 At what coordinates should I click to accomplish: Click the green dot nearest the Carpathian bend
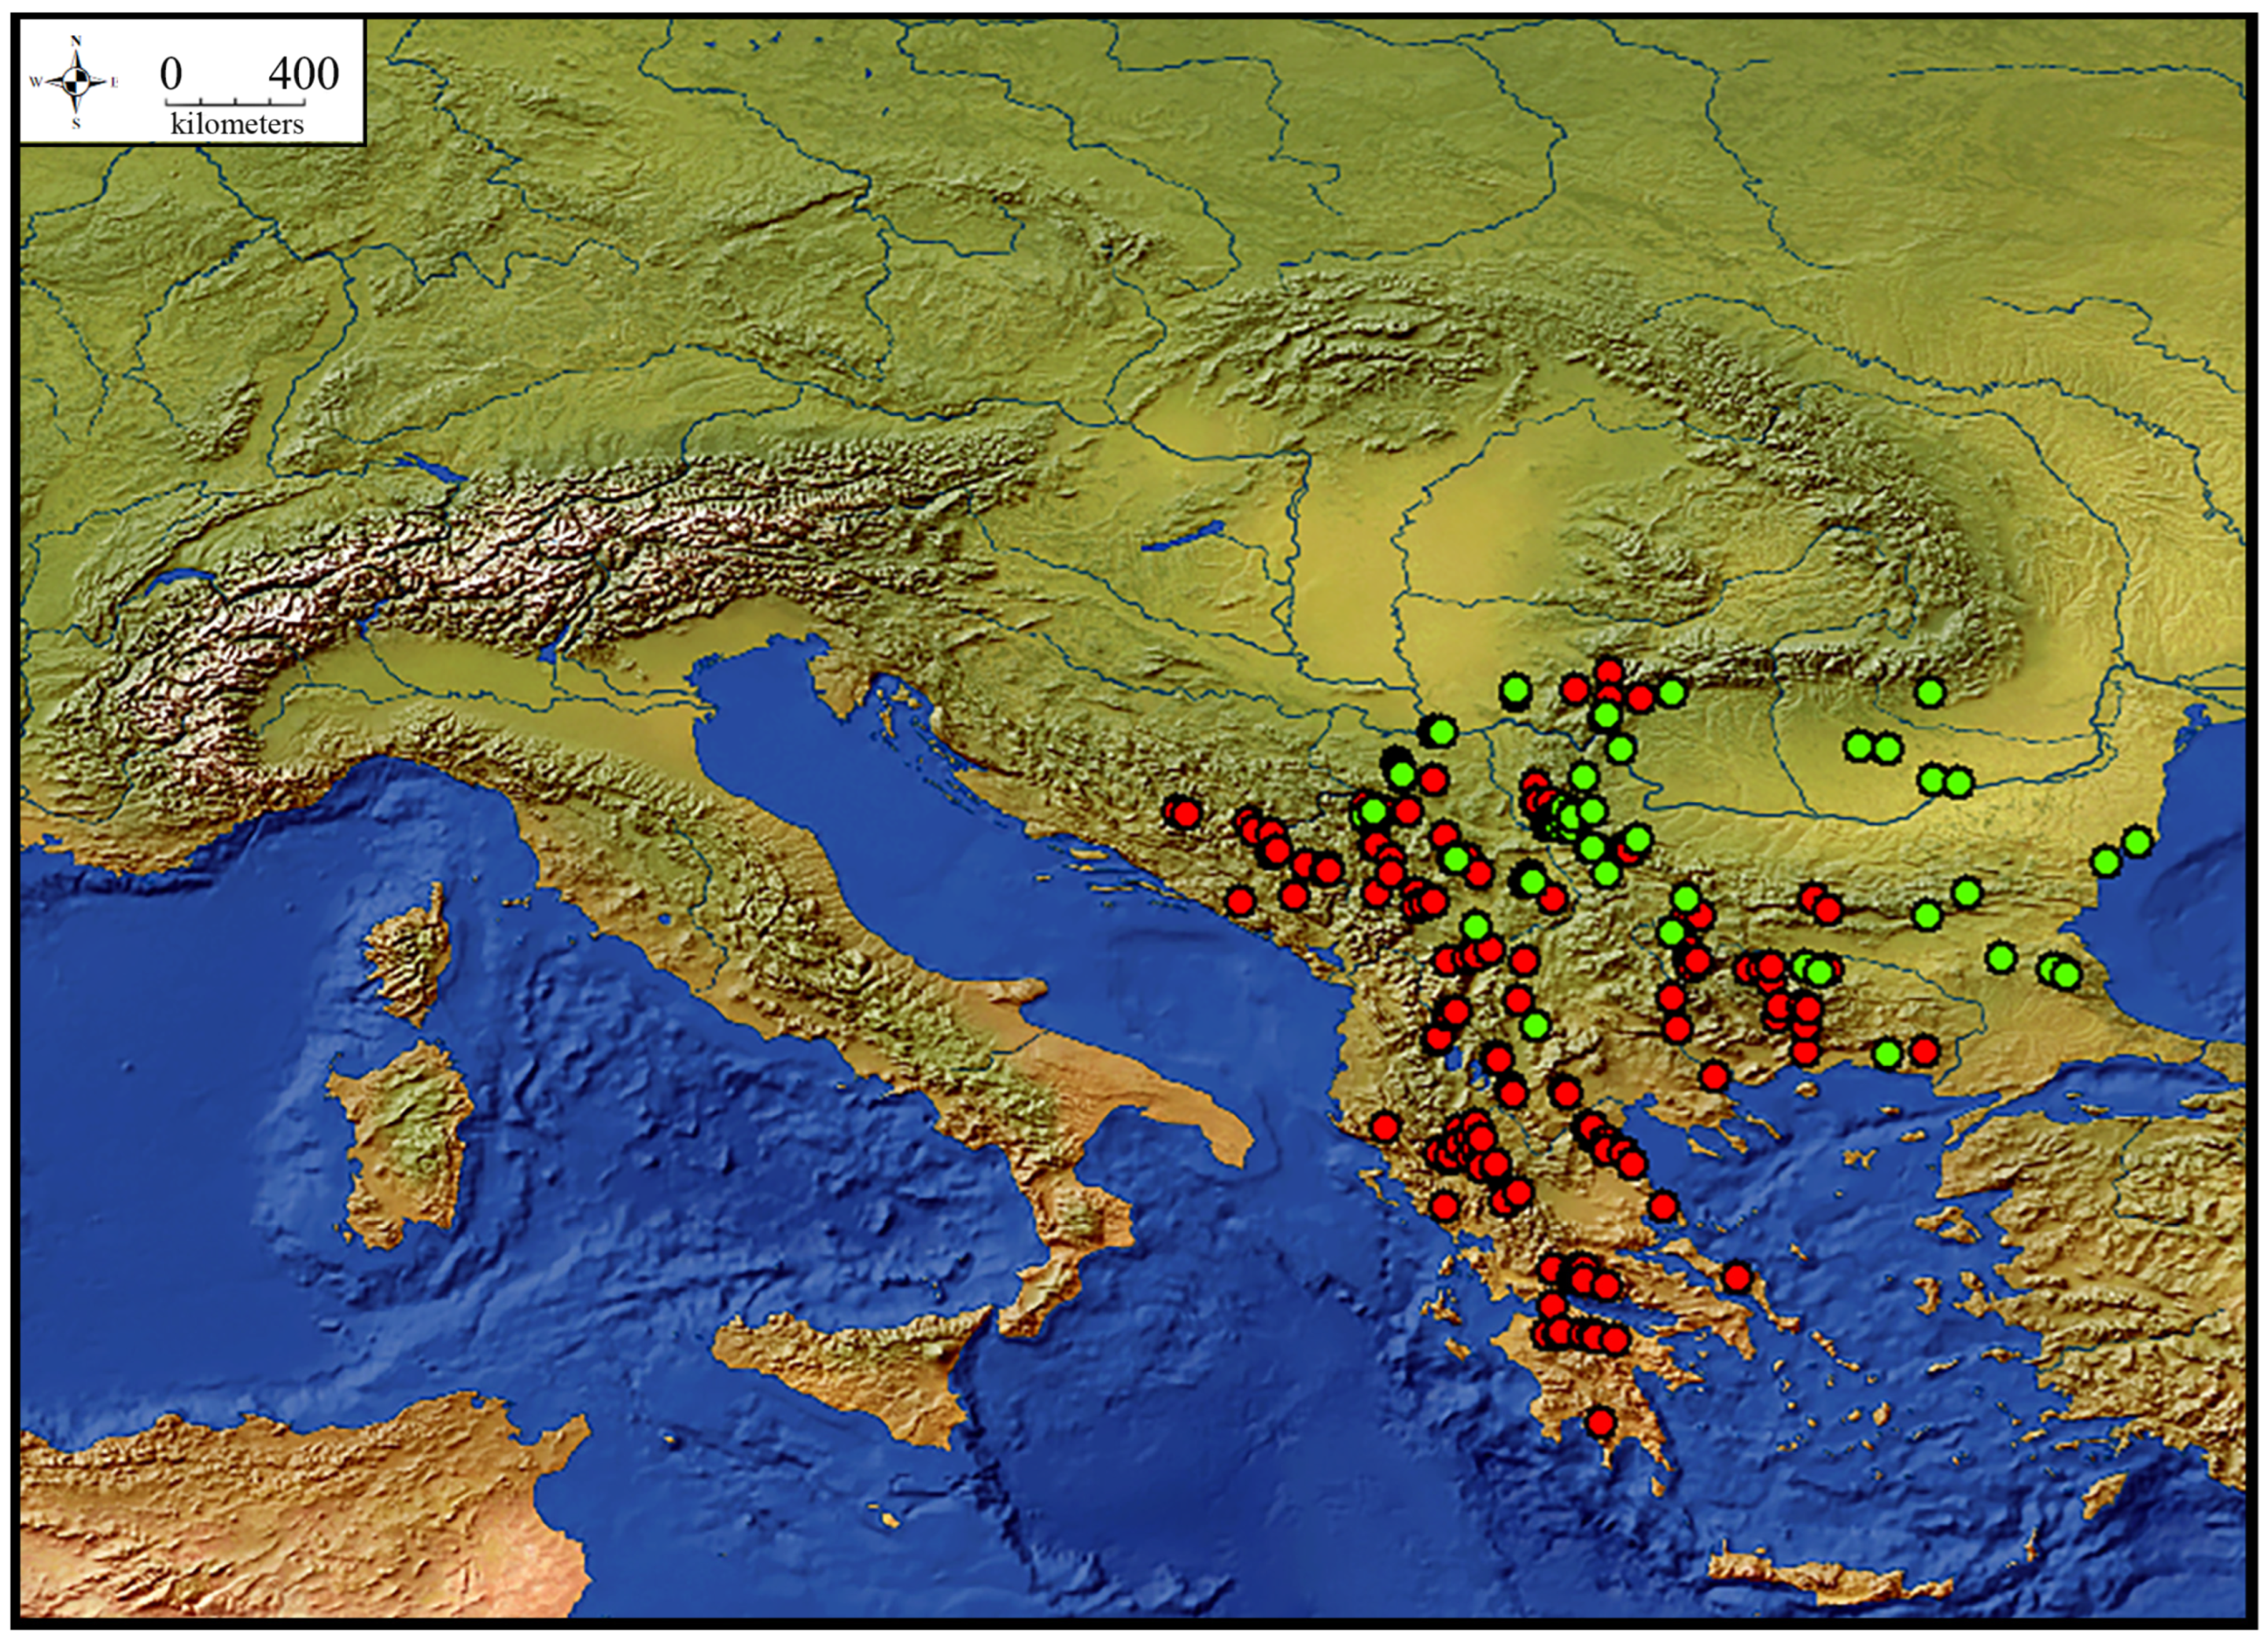click(x=1930, y=692)
